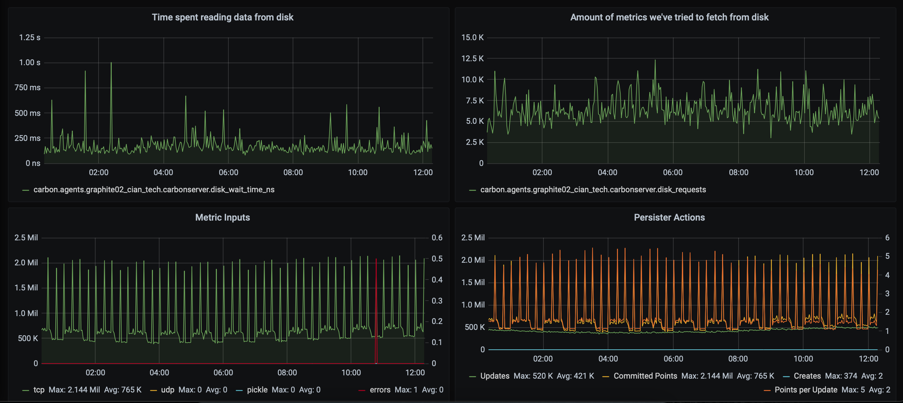Viewport: 903px width, 403px height.
Task: Click the Updates legend entry
Action: pyautogui.click(x=495, y=376)
